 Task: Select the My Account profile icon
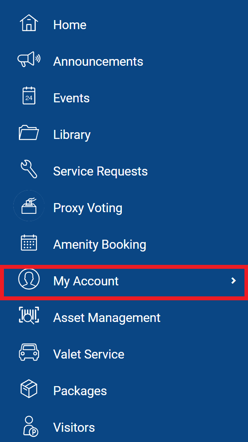[29, 279]
